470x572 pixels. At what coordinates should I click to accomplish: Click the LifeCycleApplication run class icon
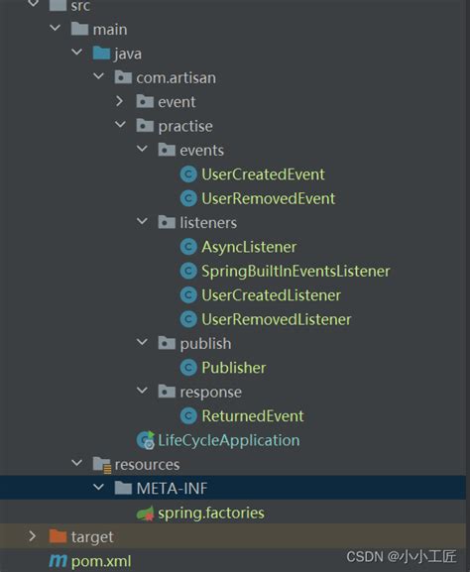point(146,440)
